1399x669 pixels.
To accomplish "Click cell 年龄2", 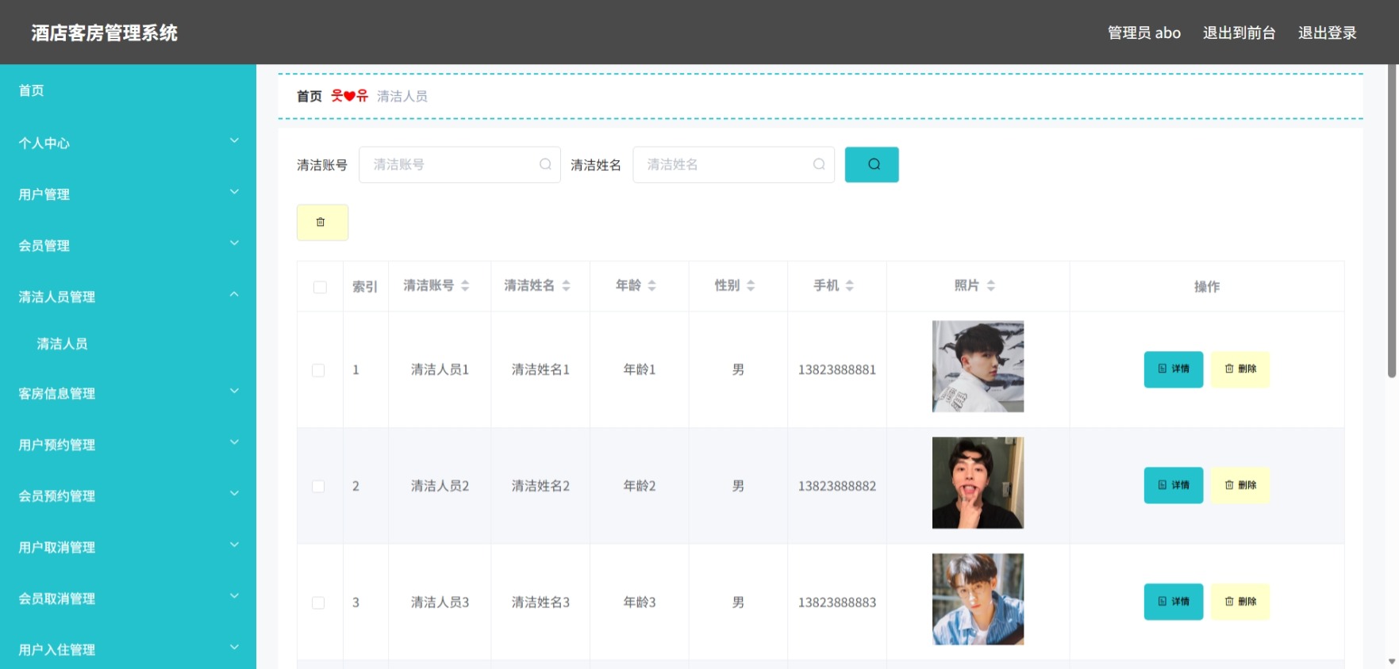I will coord(640,486).
